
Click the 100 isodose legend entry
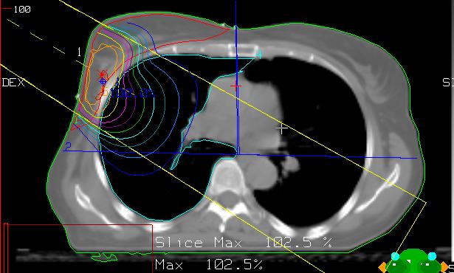[x=22, y=10]
